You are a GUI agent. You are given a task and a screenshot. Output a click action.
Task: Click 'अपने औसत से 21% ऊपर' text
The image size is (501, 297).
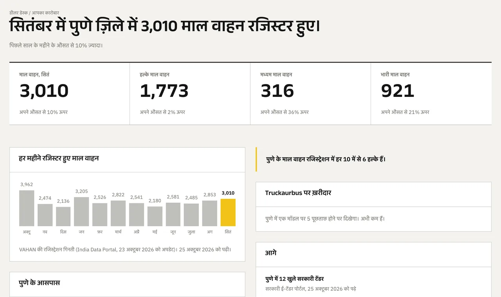pyautogui.click(x=405, y=112)
